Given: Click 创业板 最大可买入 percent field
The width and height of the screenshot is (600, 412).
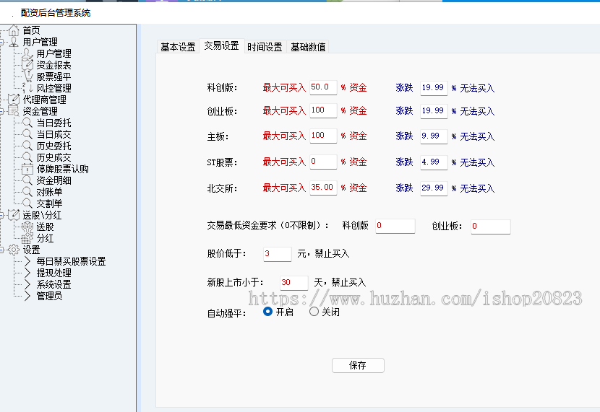Looking at the screenshot, I should coord(323,110).
